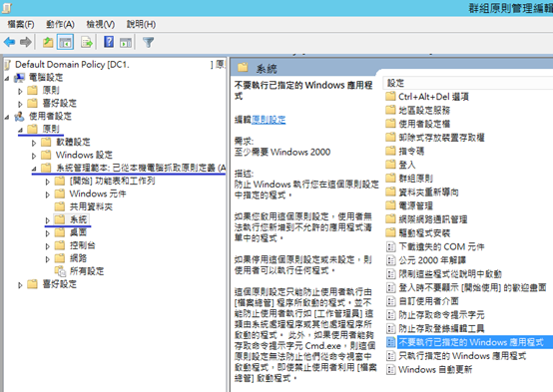
Task: Open the 檢視(V) menu
Action: pyautogui.click(x=101, y=24)
